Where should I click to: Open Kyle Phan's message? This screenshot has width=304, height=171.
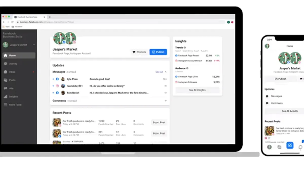coord(110,79)
